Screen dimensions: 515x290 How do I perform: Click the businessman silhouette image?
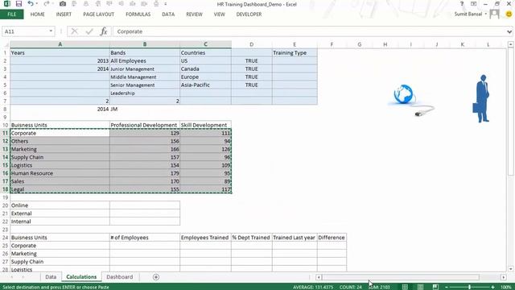482,98
